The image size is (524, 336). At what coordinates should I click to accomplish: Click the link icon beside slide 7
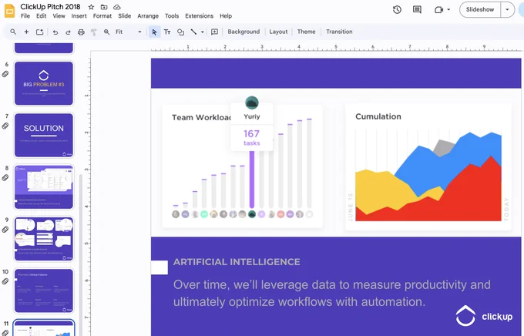pyautogui.click(x=5, y=126)
